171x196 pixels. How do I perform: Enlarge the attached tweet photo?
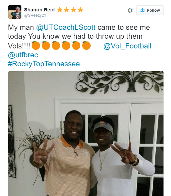pyautogui.click(x=86, y=134)
